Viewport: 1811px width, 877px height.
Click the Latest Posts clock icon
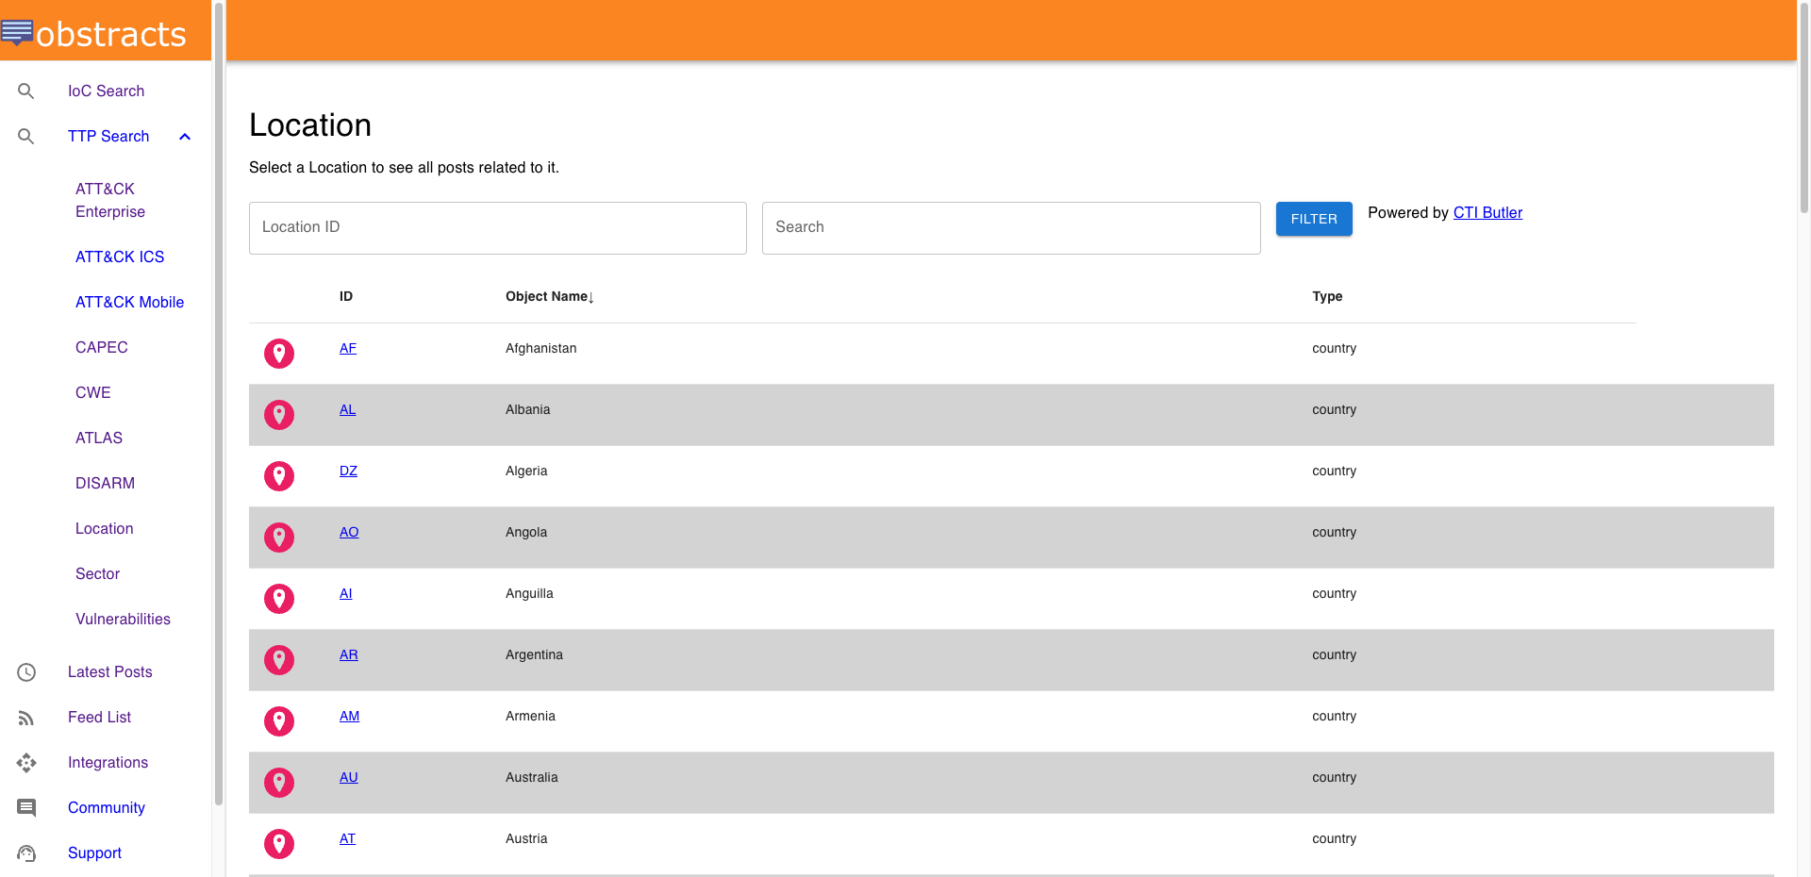26,672
